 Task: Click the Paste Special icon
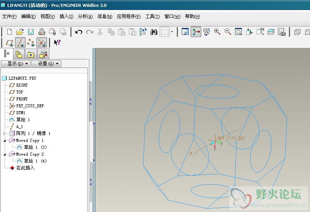[x=132, y=32]
